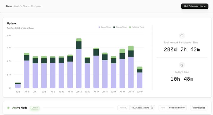This screenshot has height=115, width=213.
Task: Click the green active node status dot
Action: point(8,108)
